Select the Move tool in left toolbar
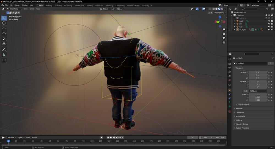 click(x=4, y=29)
